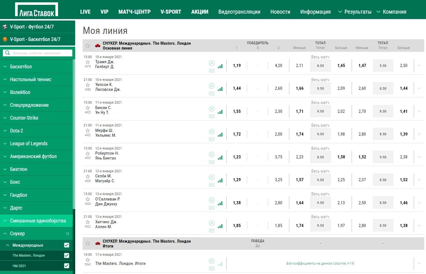Open V-SPORT in the top menu

171,12
